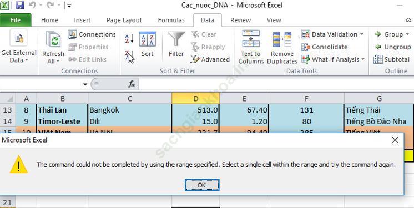This screenshot has height=208, width=414.
Task: Click the Sort A to Z icon
Action: click(129, 39)
